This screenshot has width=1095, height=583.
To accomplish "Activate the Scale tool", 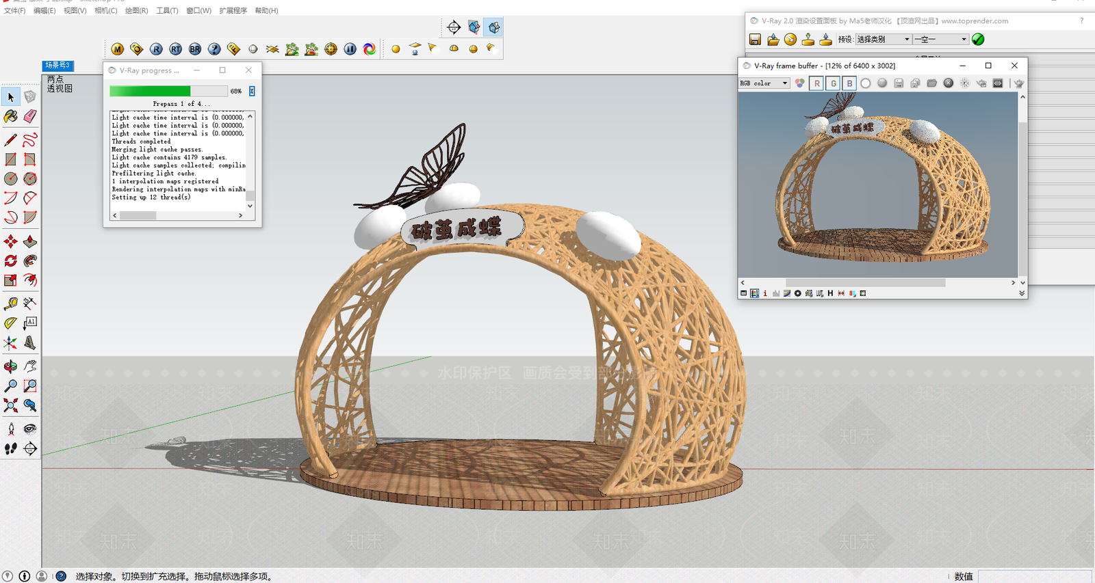I will (x=11, y=280).
